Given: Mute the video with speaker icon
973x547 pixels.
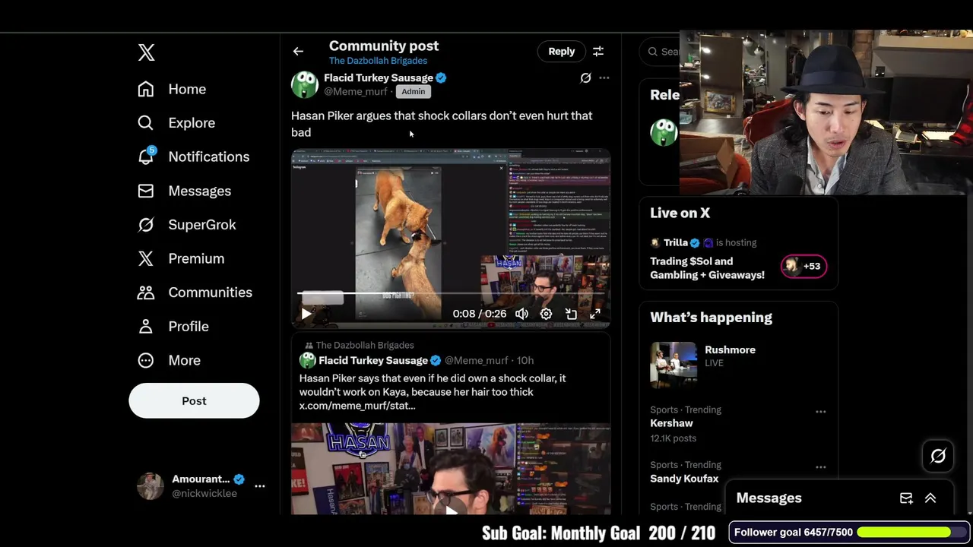Looking at the screenshot, I should [x=521, y=314].
